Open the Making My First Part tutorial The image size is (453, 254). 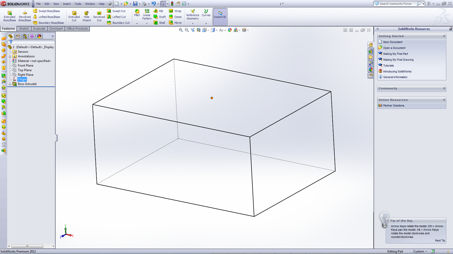tap(396, 54)
